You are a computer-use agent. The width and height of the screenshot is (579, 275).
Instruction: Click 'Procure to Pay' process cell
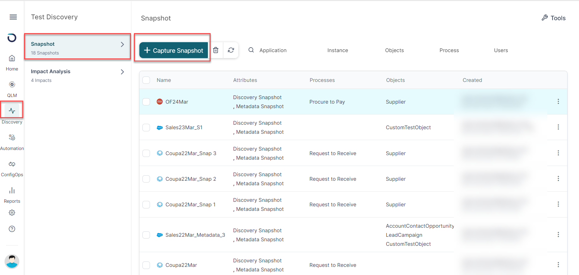pyautogui.click(x=327, y=102)
